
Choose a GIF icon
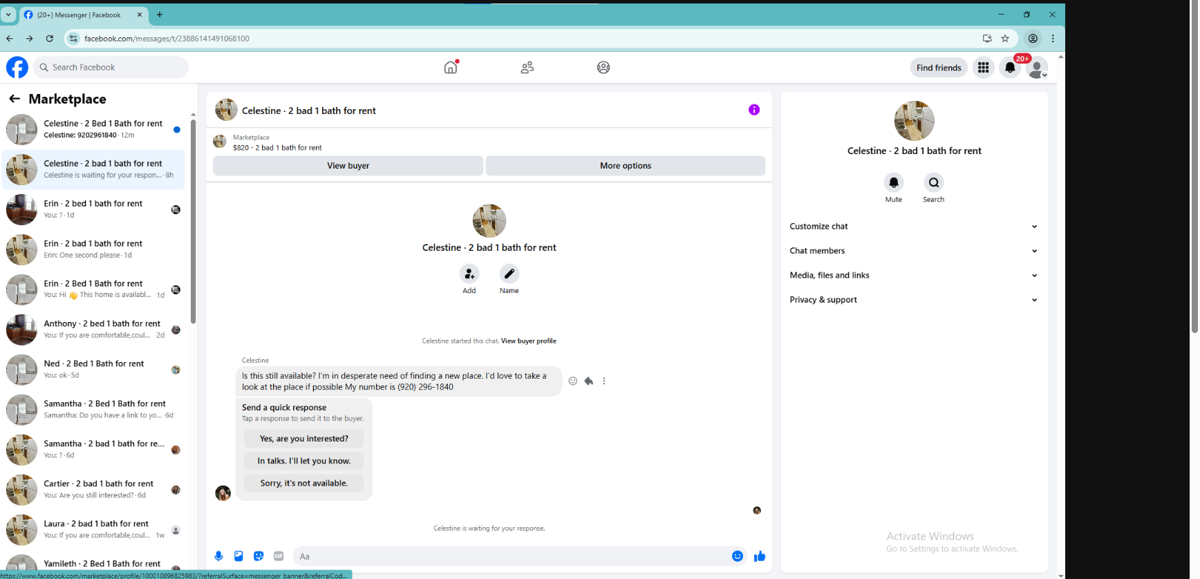(279, 556)
